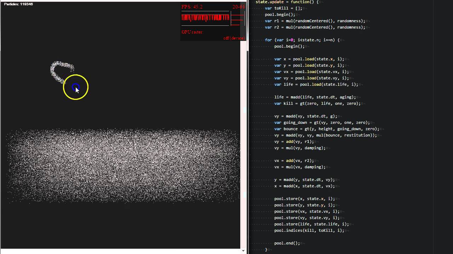This screenshot has width=453, height=254.
Task: Click the var kill = gt line
Action: (x=317, y=103)
